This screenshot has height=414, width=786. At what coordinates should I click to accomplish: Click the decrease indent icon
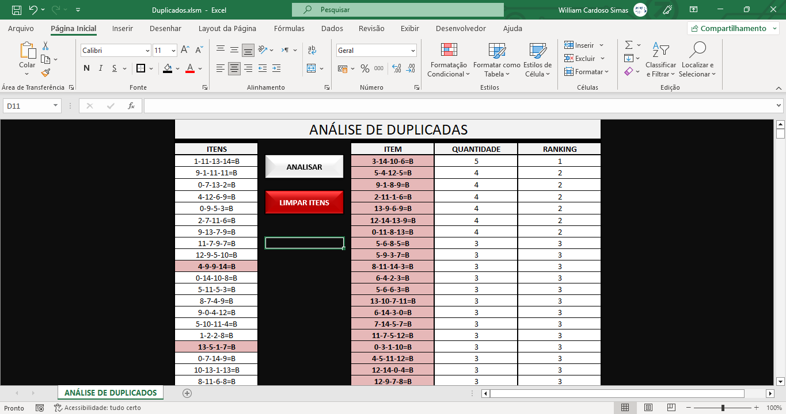point(262,68)
